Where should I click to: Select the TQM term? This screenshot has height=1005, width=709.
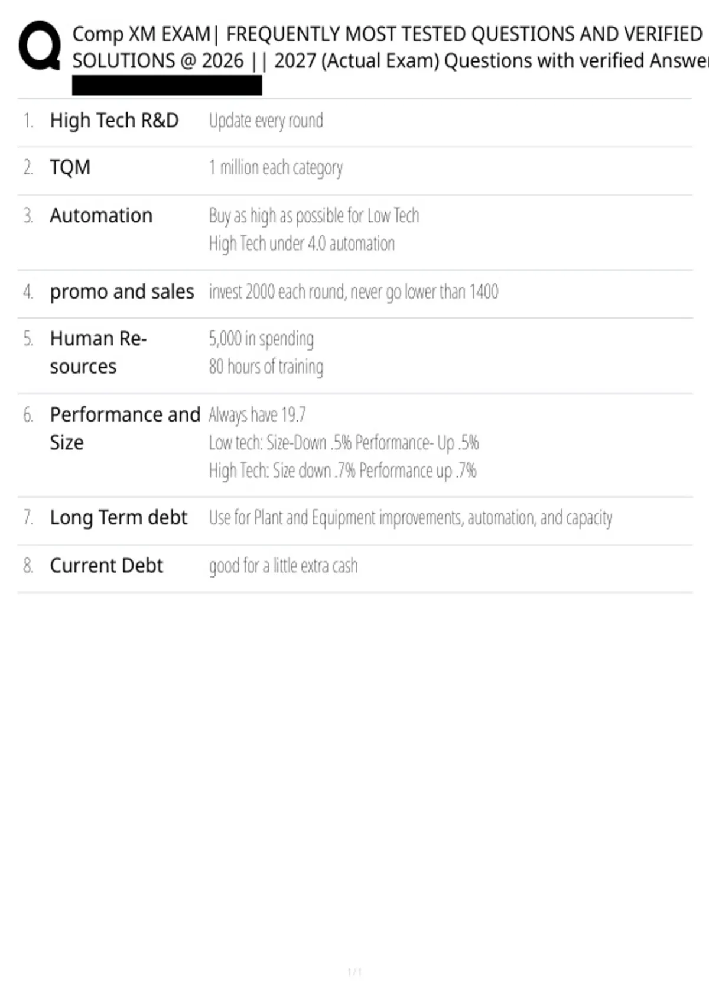pyautogui.click(x=70, y=167)
